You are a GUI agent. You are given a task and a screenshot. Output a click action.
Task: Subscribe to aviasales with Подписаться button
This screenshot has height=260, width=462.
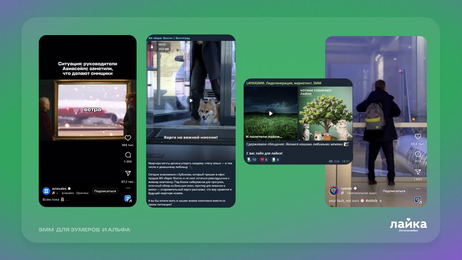pos(105,191)
